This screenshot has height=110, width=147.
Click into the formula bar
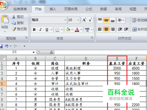coord(101,52)
